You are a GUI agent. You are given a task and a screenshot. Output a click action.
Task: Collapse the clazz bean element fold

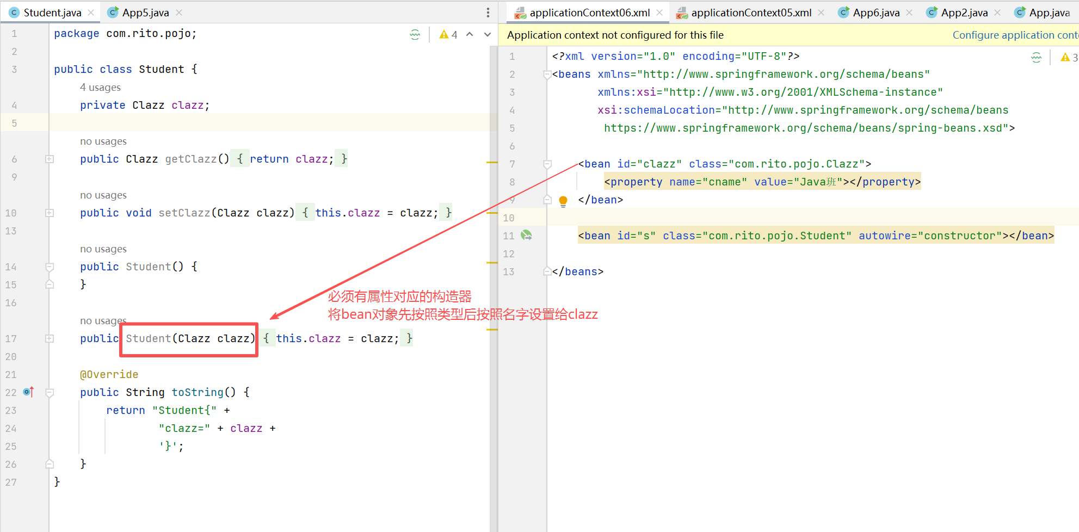click(x=547, y=164)
